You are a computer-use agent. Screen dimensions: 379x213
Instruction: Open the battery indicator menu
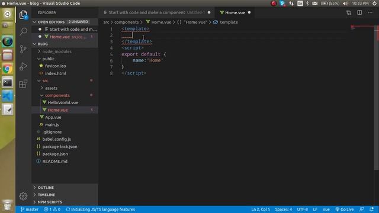tap(330, 4)
